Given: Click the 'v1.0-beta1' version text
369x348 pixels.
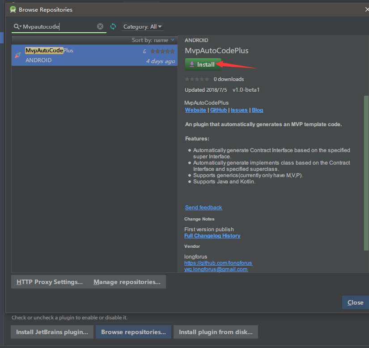Looking at the screenshot, I should (x=246, y=89).
